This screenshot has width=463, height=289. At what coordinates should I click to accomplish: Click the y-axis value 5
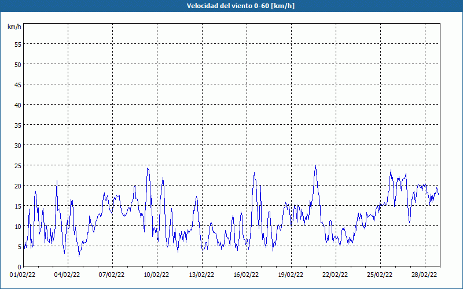pyautogui.click(x=20, y=247)
